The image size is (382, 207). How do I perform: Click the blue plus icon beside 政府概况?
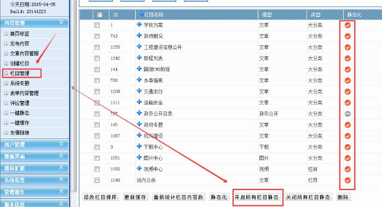pos(139,36)
